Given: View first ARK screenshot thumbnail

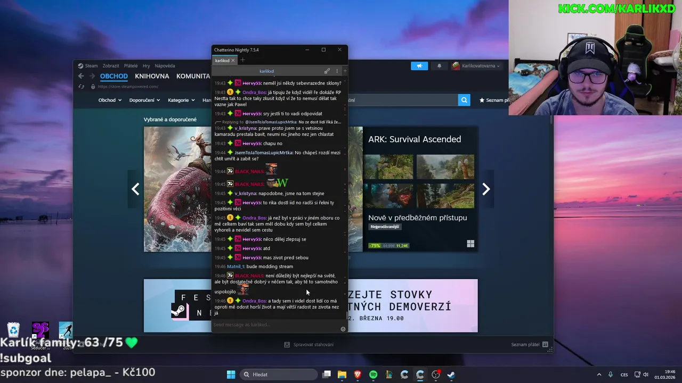Looking at the screenshot, I should pos(388,166).
